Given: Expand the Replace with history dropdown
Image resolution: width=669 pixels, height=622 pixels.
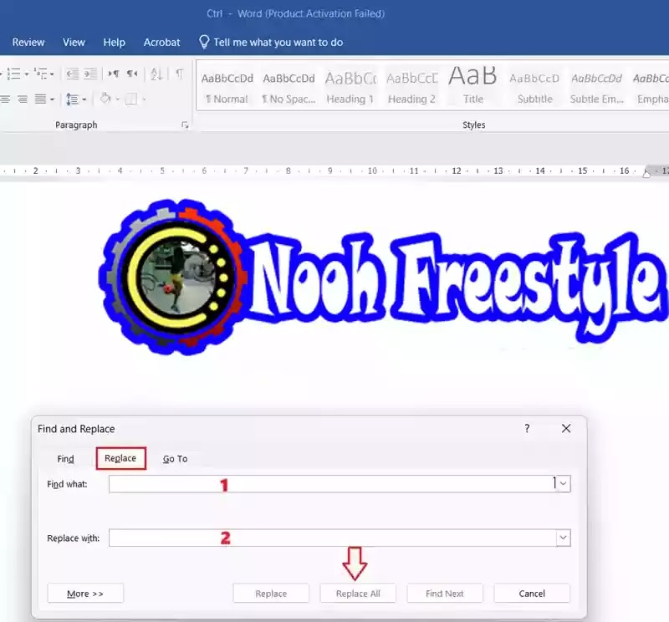Looking at the screenshot, I should [x=563, y=538].
